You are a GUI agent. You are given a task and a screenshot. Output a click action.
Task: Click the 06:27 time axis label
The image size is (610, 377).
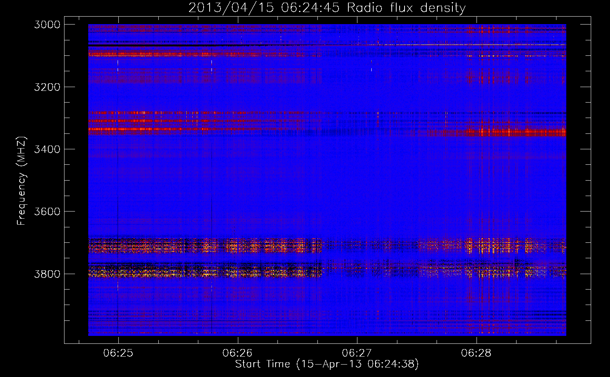pos(357,353)
